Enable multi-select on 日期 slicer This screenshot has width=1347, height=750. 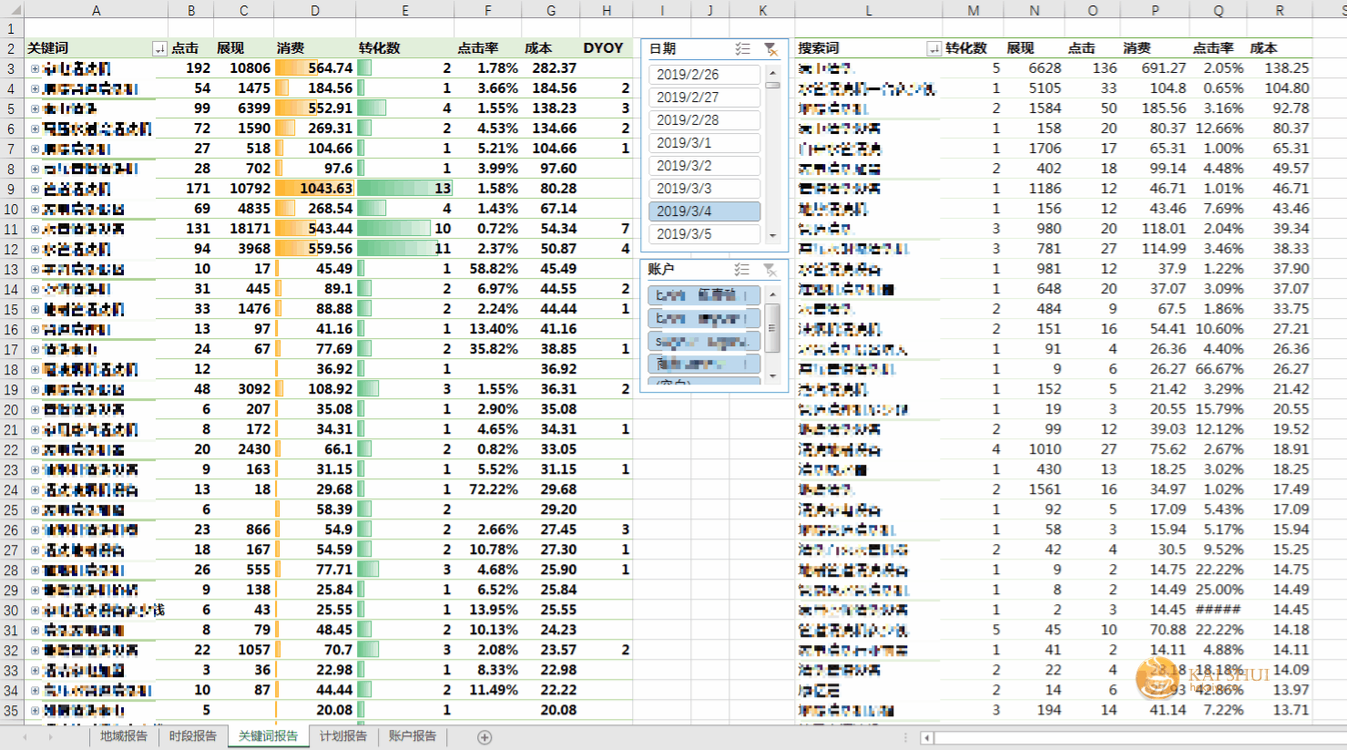tap(743, 49)
